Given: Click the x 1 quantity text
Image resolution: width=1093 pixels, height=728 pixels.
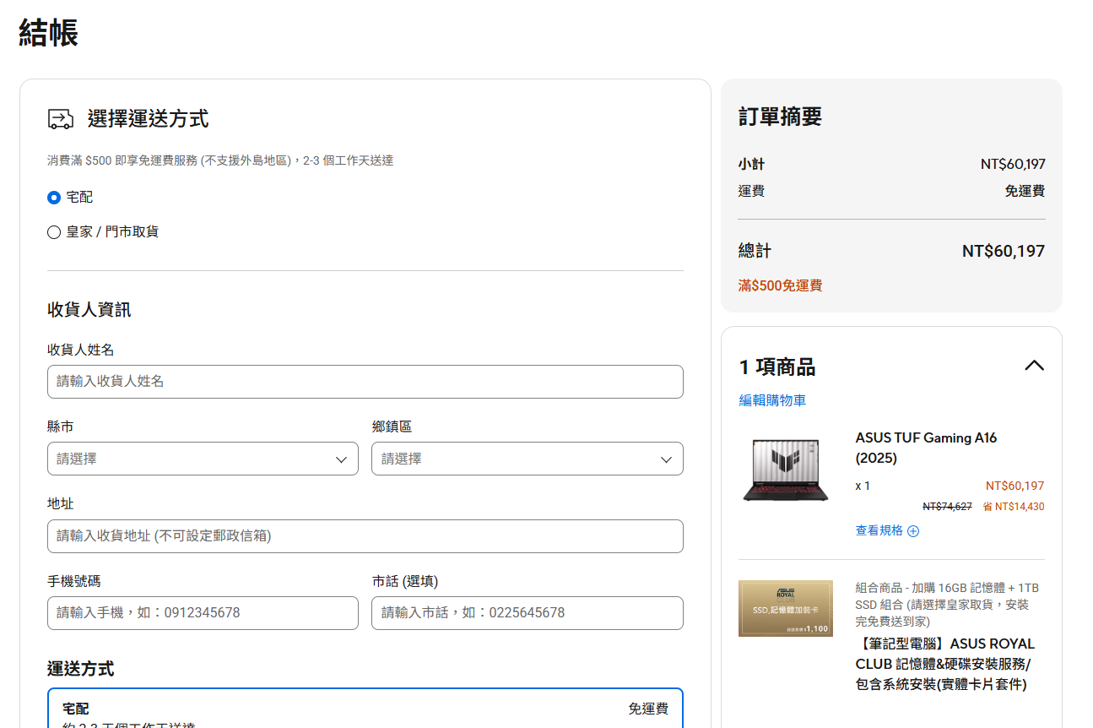Looking at the screenshot, I should (x=863, y=486).
